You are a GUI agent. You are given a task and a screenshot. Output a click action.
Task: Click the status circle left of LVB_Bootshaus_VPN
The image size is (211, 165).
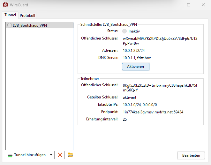[10, 25]
